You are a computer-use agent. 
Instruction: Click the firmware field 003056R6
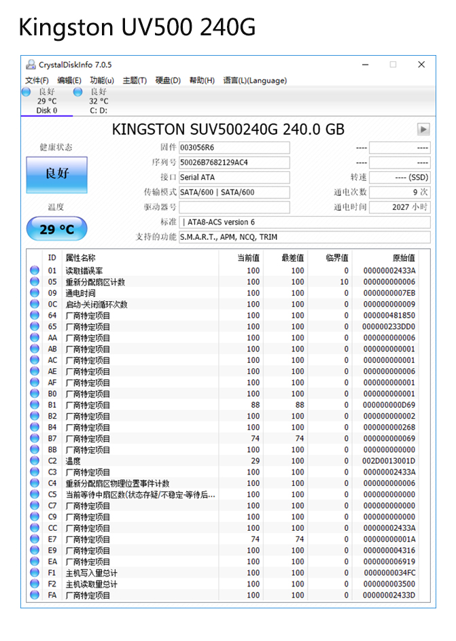coord(234,148)
